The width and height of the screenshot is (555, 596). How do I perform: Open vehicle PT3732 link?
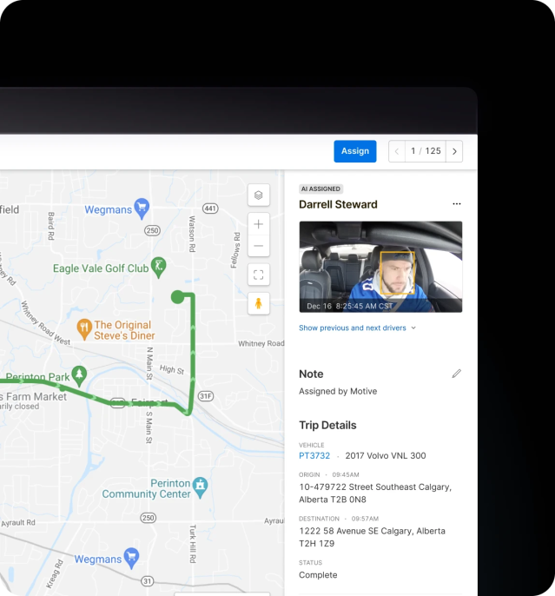coord(314,456)
